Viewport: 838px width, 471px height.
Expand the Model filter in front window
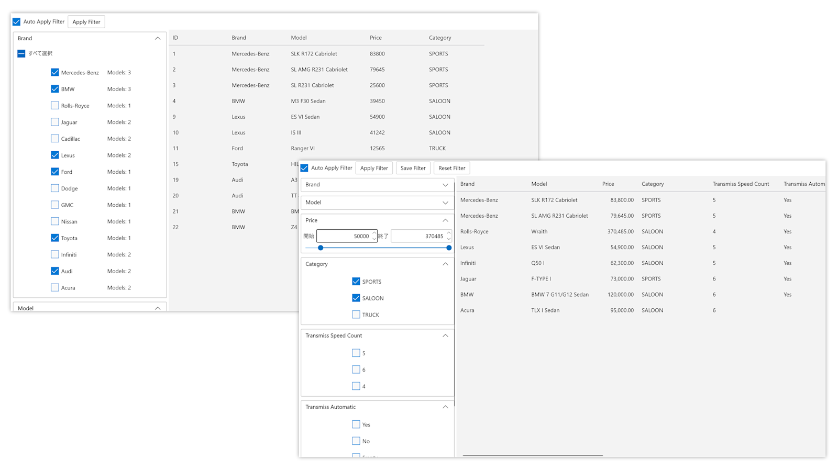tap(445, 203)
